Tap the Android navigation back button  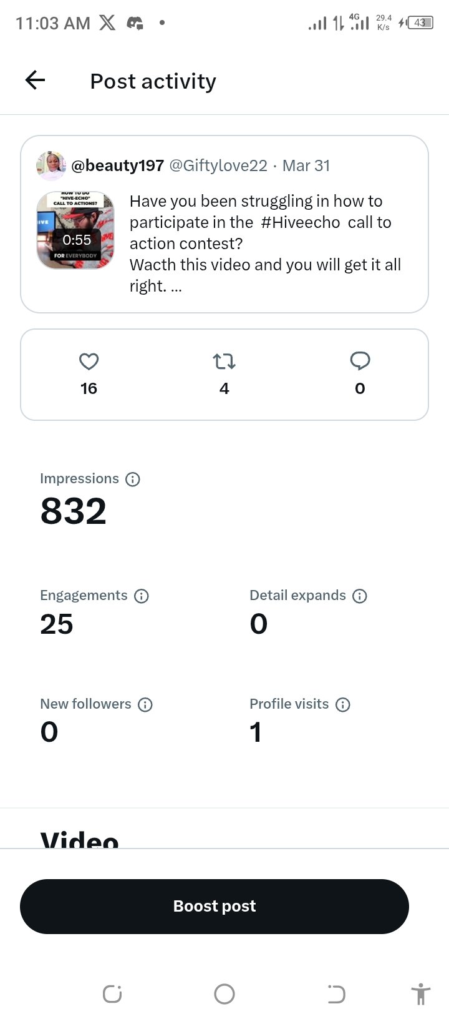pos(336,993)
